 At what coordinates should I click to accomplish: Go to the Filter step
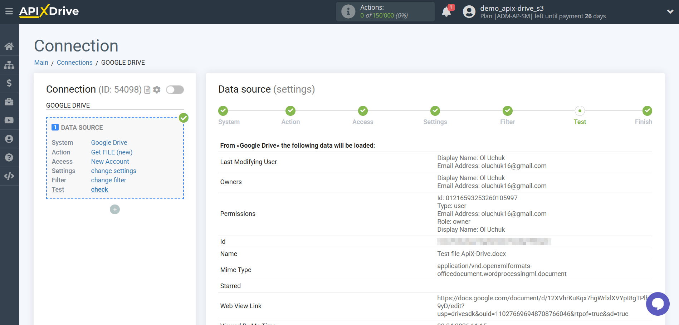click(x=507, y=111)
